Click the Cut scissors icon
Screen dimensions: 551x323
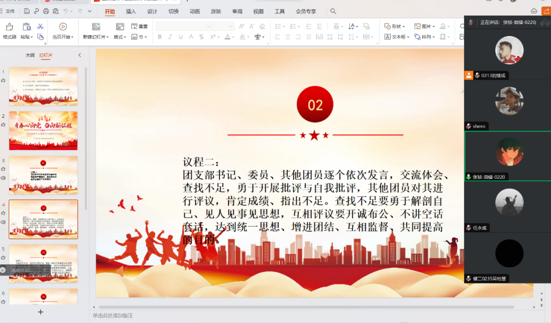point(40,27)
